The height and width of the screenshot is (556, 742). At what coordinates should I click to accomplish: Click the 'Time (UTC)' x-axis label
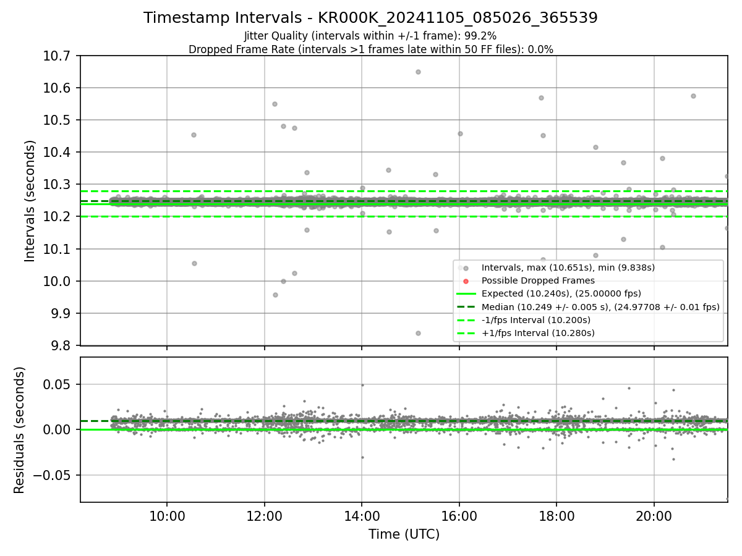click(404, 534)
